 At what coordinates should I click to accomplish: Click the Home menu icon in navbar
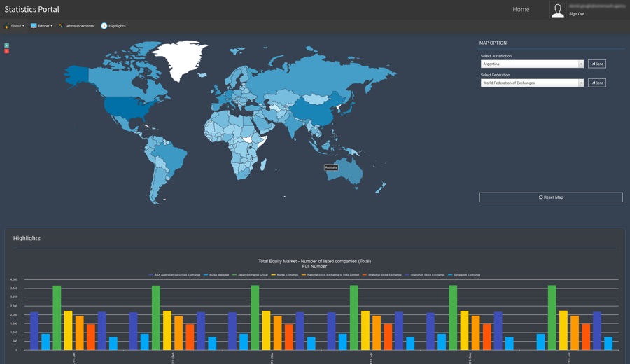pyautogui.click(x=7, y=26)
